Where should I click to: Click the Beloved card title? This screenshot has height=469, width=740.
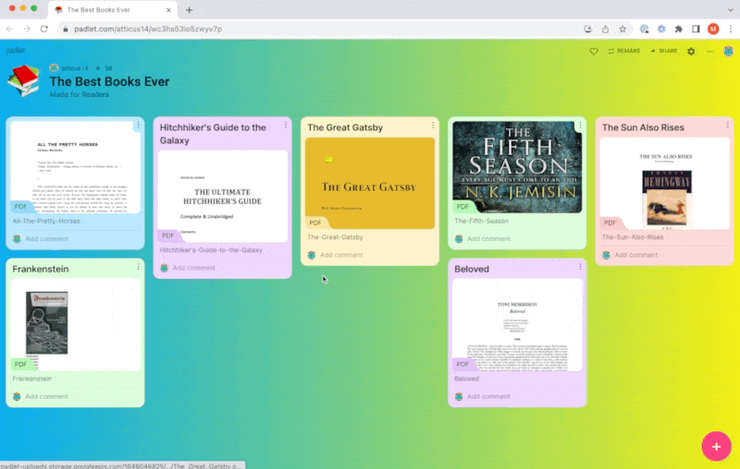[472, 269]
